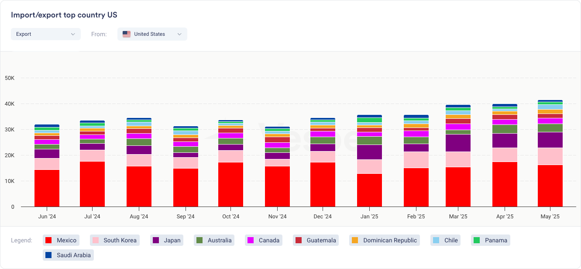Click the Australia green legend swatch
581x269 pixels.
pos(199,240)
